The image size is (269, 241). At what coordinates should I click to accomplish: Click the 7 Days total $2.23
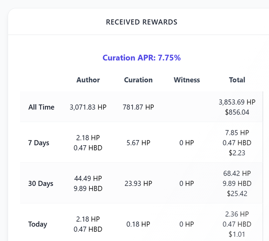click(237, 153)
